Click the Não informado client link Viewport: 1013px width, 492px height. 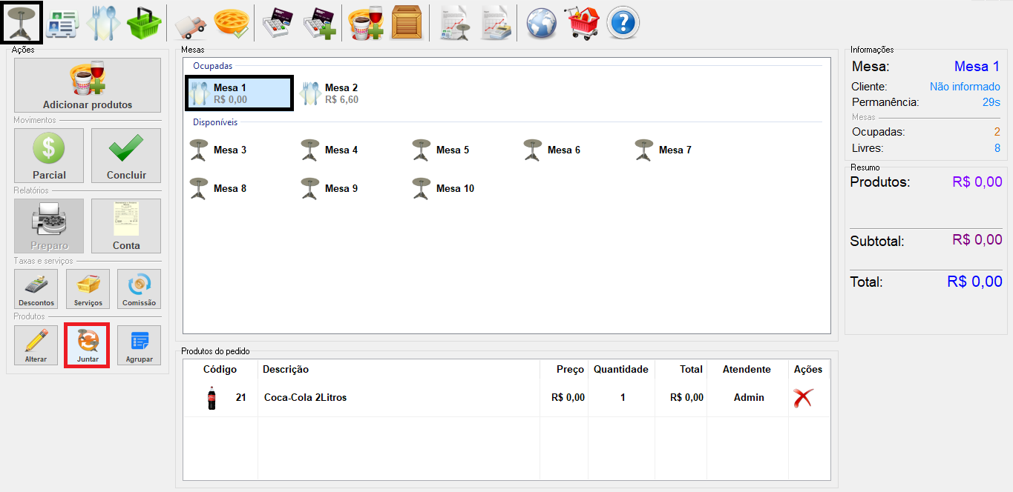coord(964,87)
